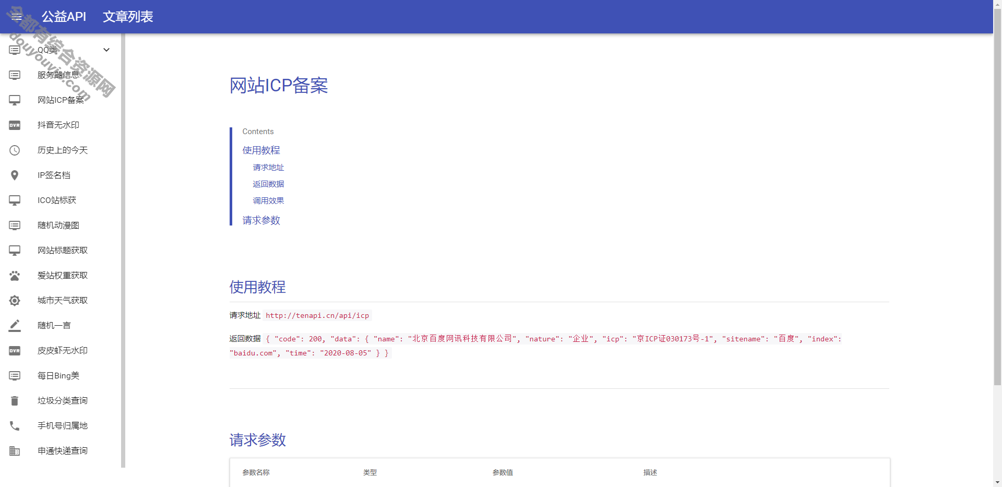
Task: Click the scroll-down arrow of page scrollbar
Action: (997, 482)
